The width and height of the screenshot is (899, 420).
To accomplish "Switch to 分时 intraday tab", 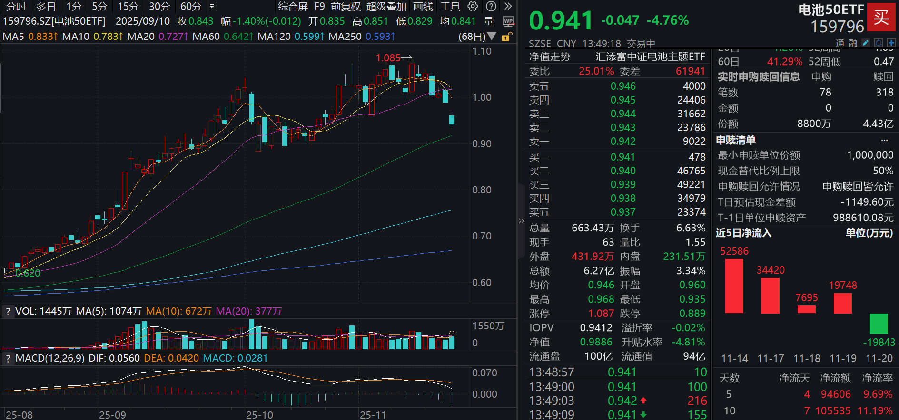I will point(16,6).
